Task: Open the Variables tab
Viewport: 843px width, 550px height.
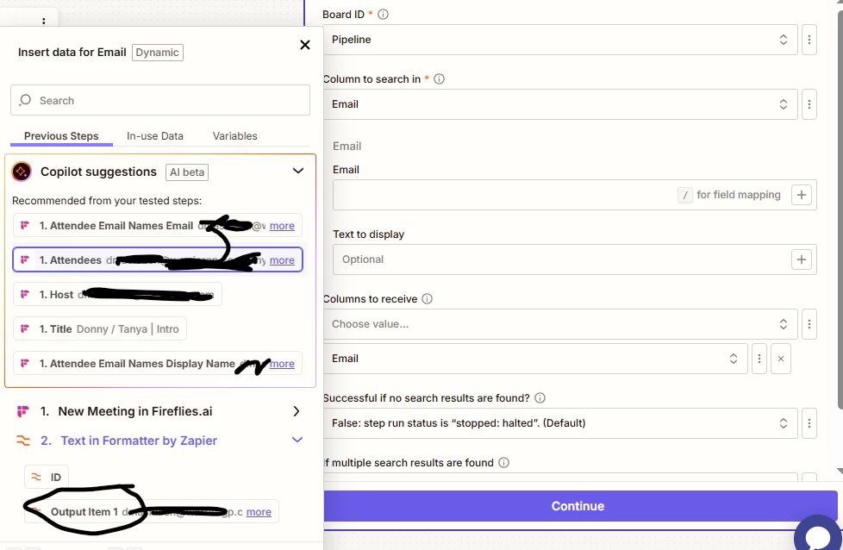Action: 235,136
